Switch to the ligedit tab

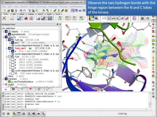[50, 14]
